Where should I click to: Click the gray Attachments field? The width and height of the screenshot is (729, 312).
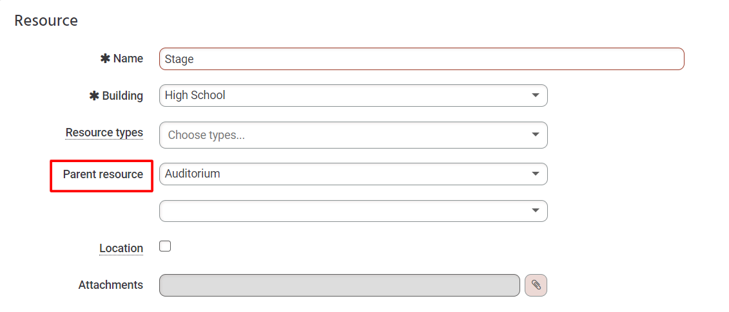click(x=339, y=286)
